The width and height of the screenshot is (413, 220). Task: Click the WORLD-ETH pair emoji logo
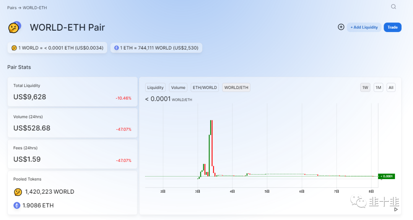coord(14,27)
